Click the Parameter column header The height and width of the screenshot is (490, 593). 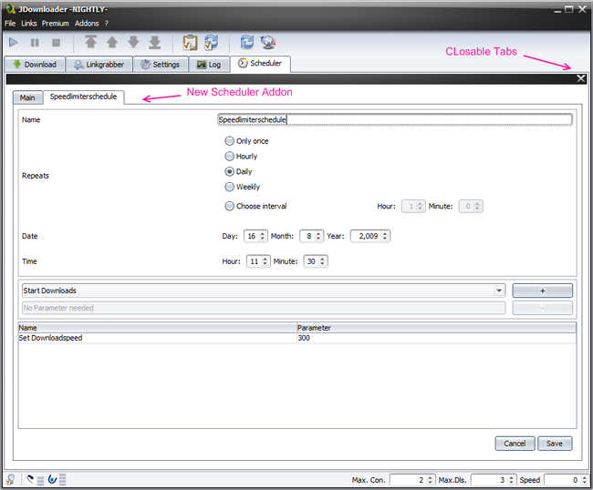436,328
